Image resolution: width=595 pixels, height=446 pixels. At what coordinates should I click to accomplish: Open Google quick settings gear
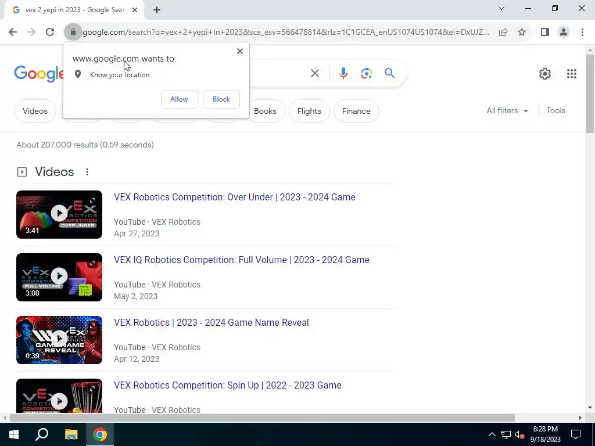545,74
